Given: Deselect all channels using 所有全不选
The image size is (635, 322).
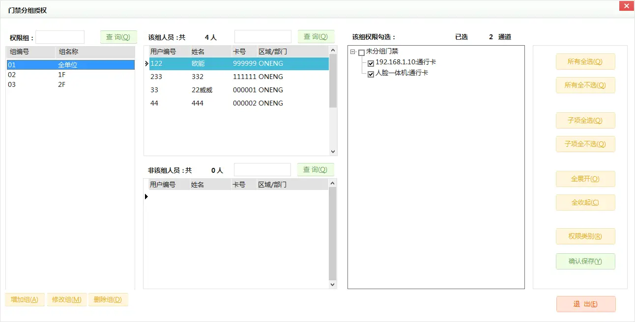Looking at the screenshot, I should click(585, 85).
